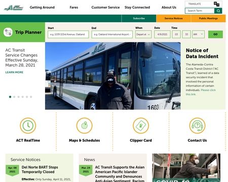Click the Google Translate icon
Screen dimensions: 228x182
click(x=216, y=4)
